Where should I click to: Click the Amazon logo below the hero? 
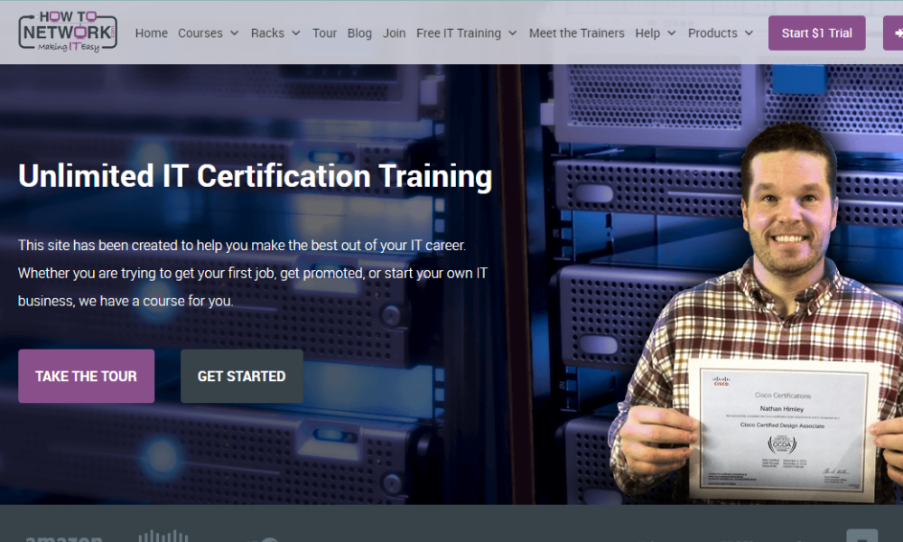pyautogui.click(x=63, y=538)
